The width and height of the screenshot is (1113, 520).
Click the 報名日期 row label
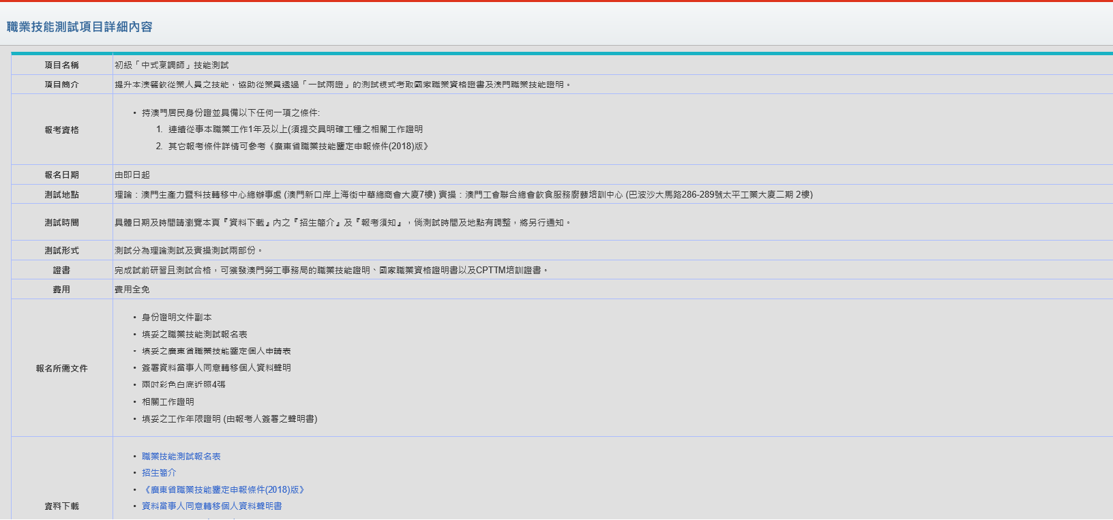61,175
